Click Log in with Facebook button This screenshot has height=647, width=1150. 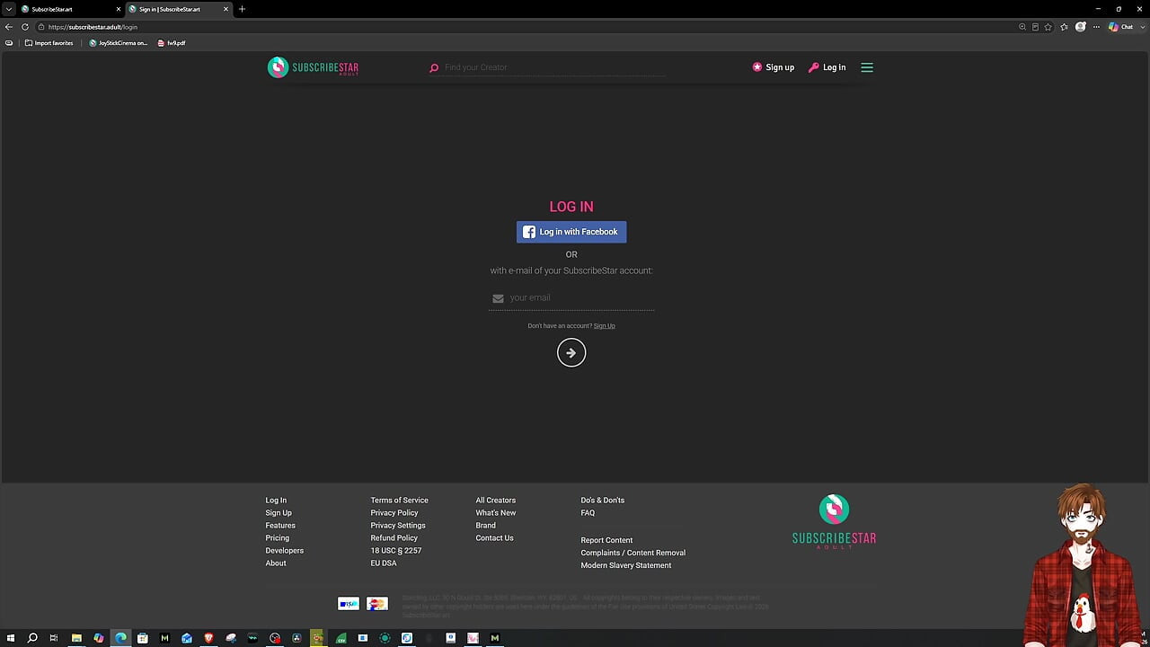tap(571, 232)
